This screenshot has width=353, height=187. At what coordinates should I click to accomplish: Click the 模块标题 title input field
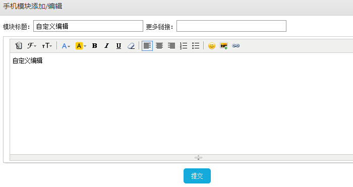88,26
